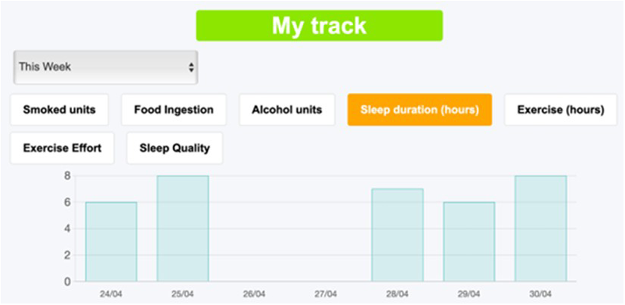Screen dimensions: 625x305
Task: Click the bar above 29/04
Action: (x=469, y=242)
